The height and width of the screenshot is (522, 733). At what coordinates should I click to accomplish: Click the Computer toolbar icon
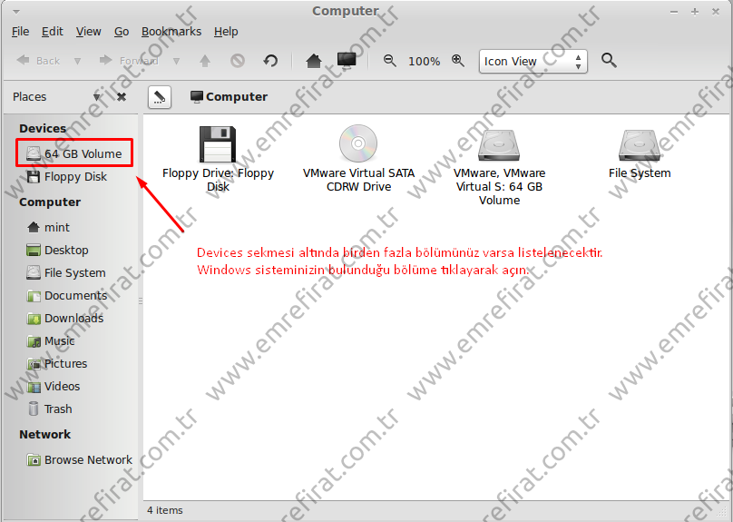tap(346, 61)
